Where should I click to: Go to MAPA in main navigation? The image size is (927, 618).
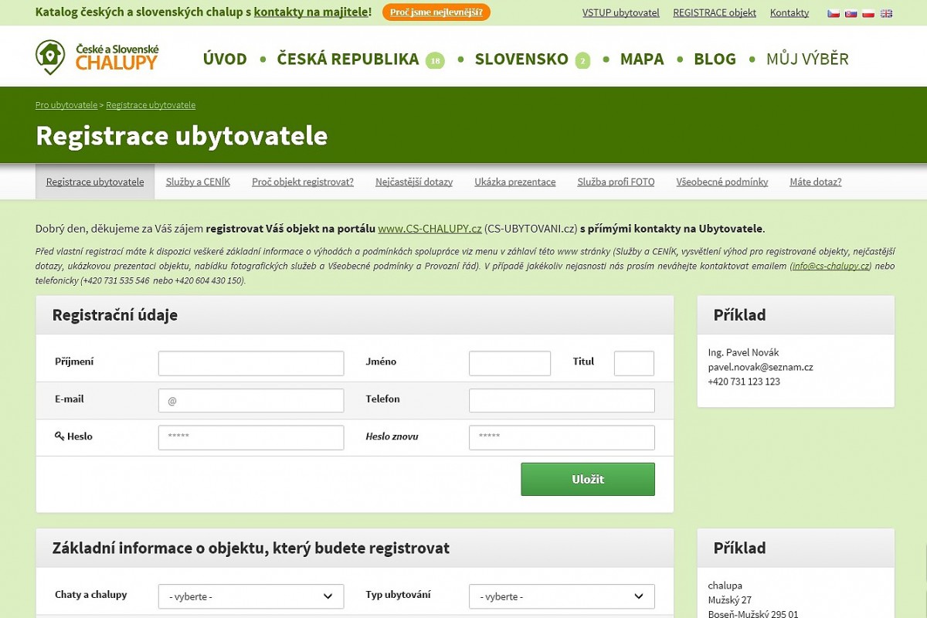[x=642, y=59]
